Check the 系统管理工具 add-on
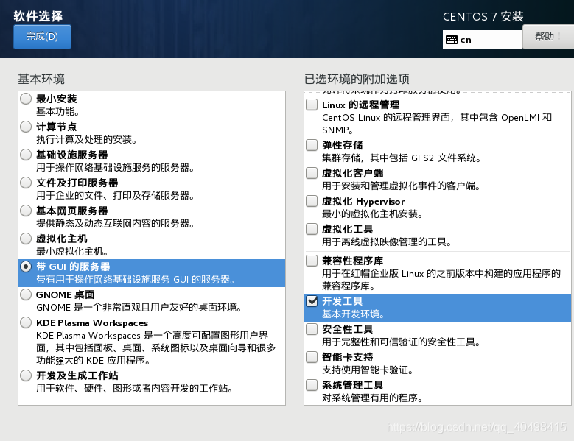574x441 pixels. tap(312, 385)
